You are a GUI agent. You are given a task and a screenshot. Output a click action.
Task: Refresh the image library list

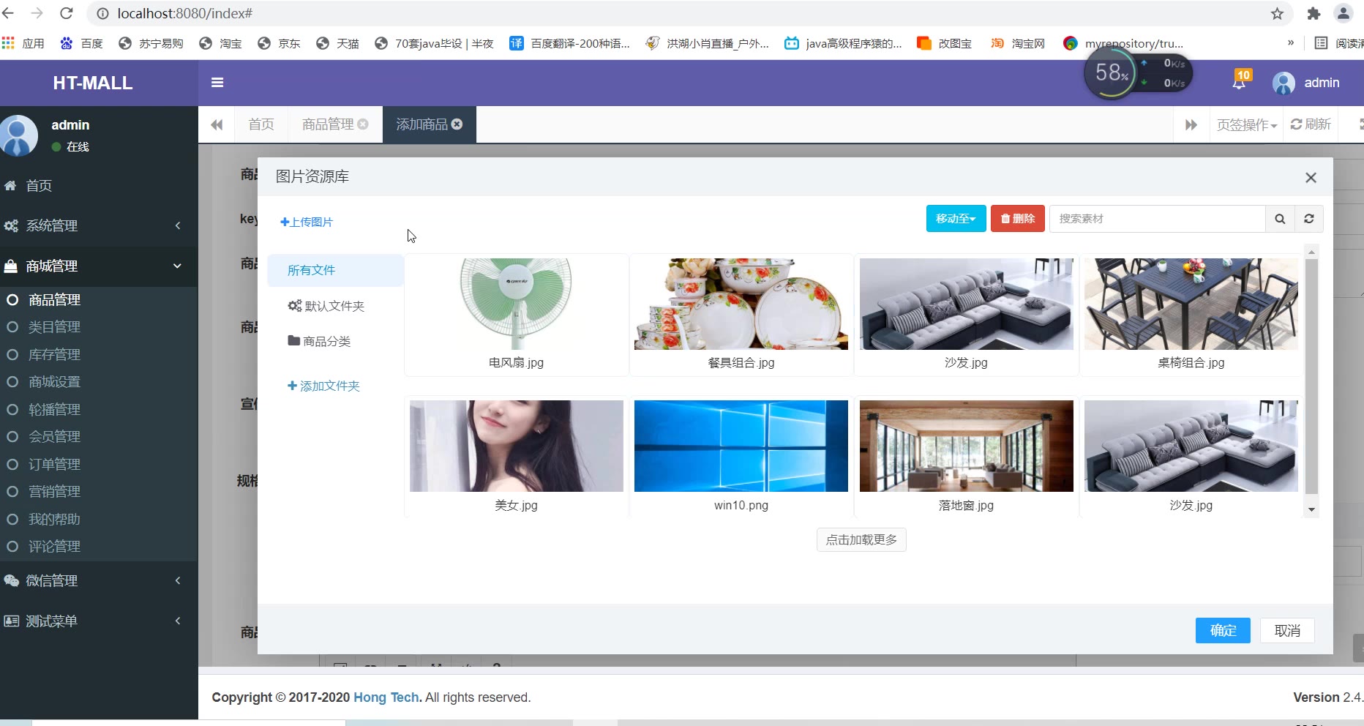pyautogui.click(x=1309, y=219)
